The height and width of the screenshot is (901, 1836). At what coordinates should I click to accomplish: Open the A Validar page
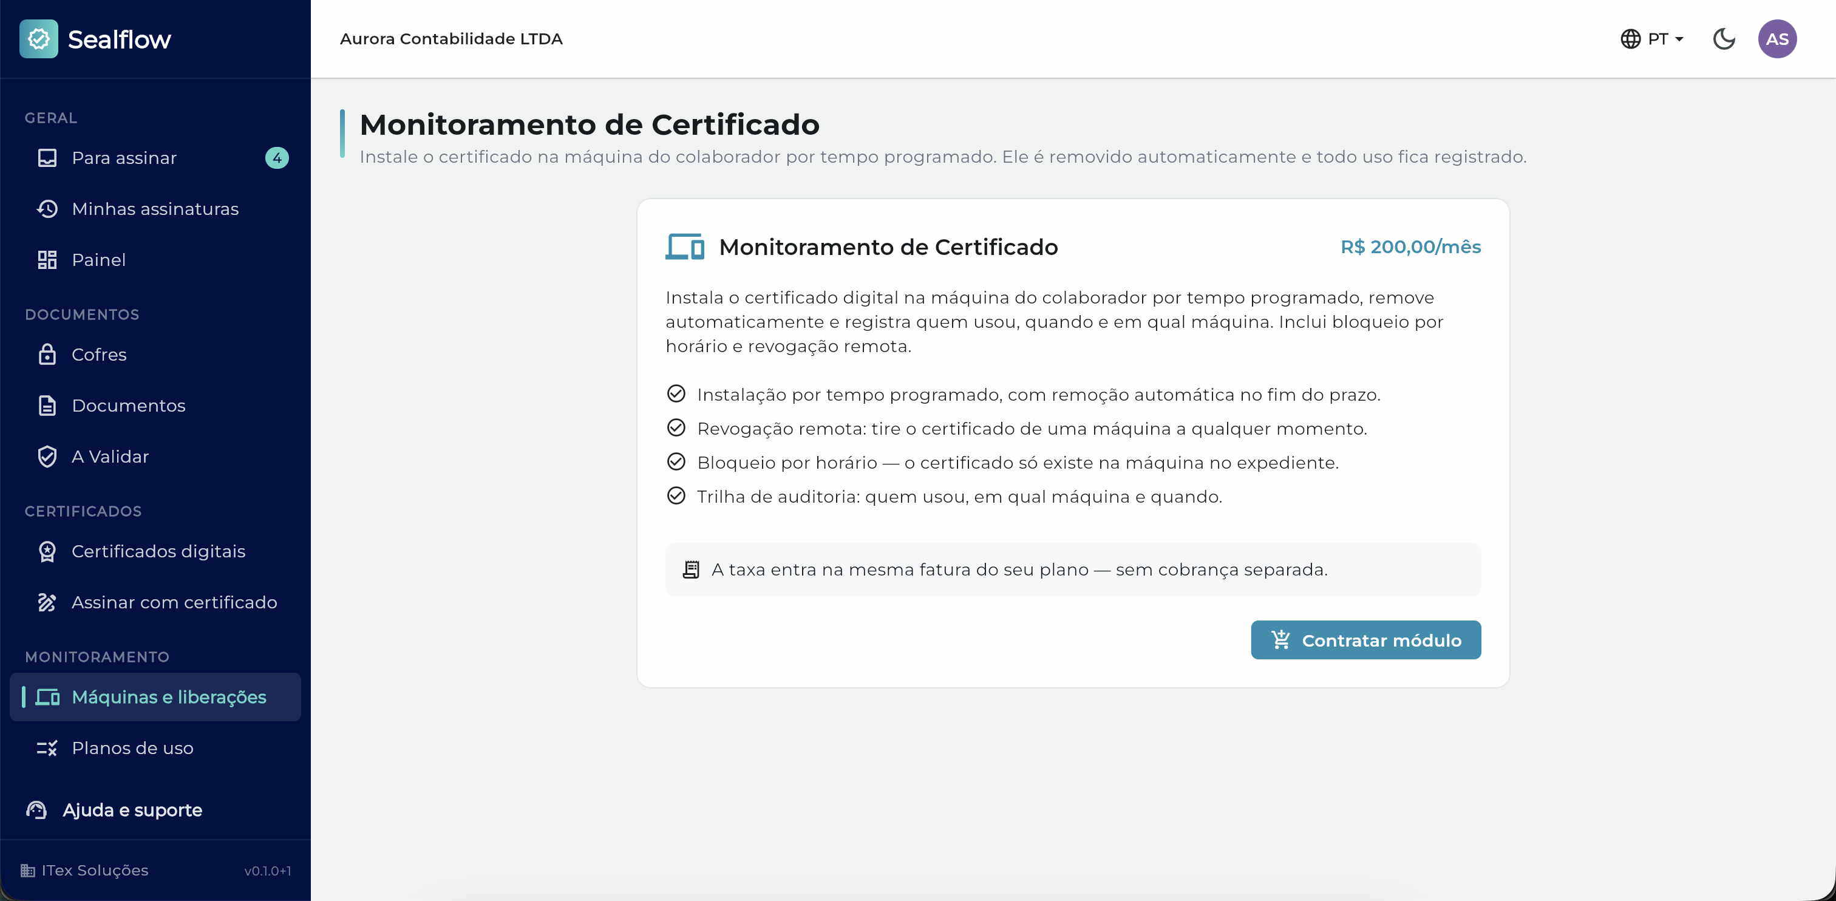pyautogui.click(x=155, y=456)
